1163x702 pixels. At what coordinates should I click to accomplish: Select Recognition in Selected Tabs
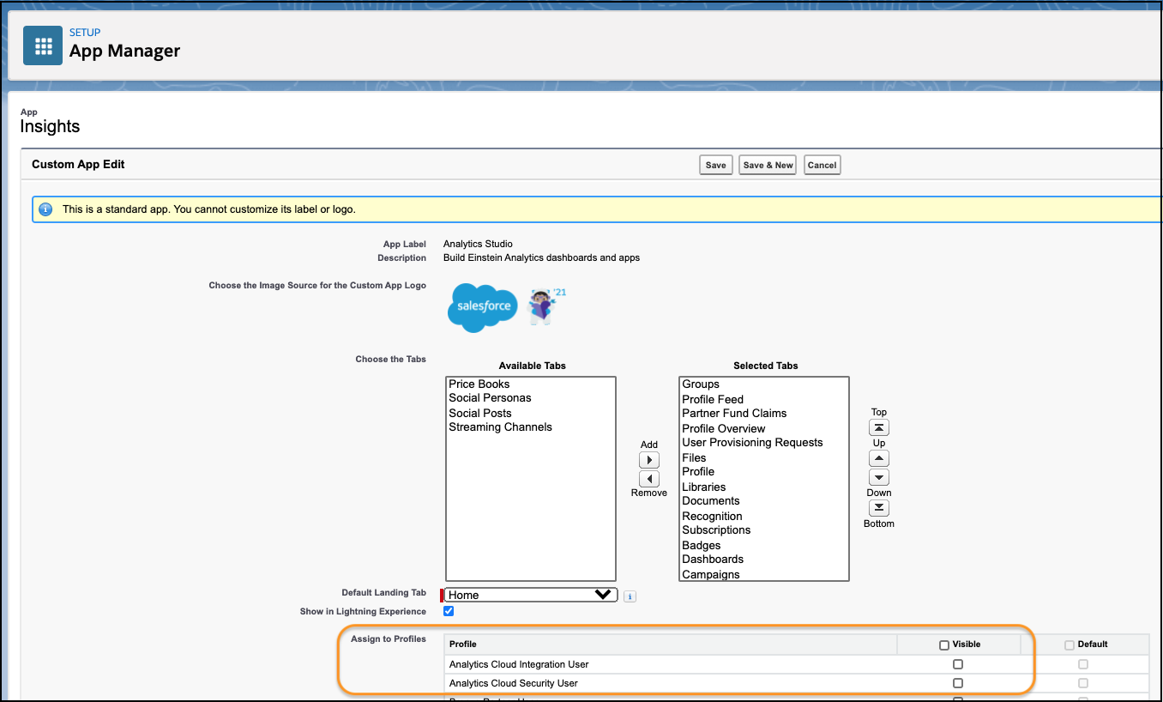pyautogui.click(x=763, y=516)
